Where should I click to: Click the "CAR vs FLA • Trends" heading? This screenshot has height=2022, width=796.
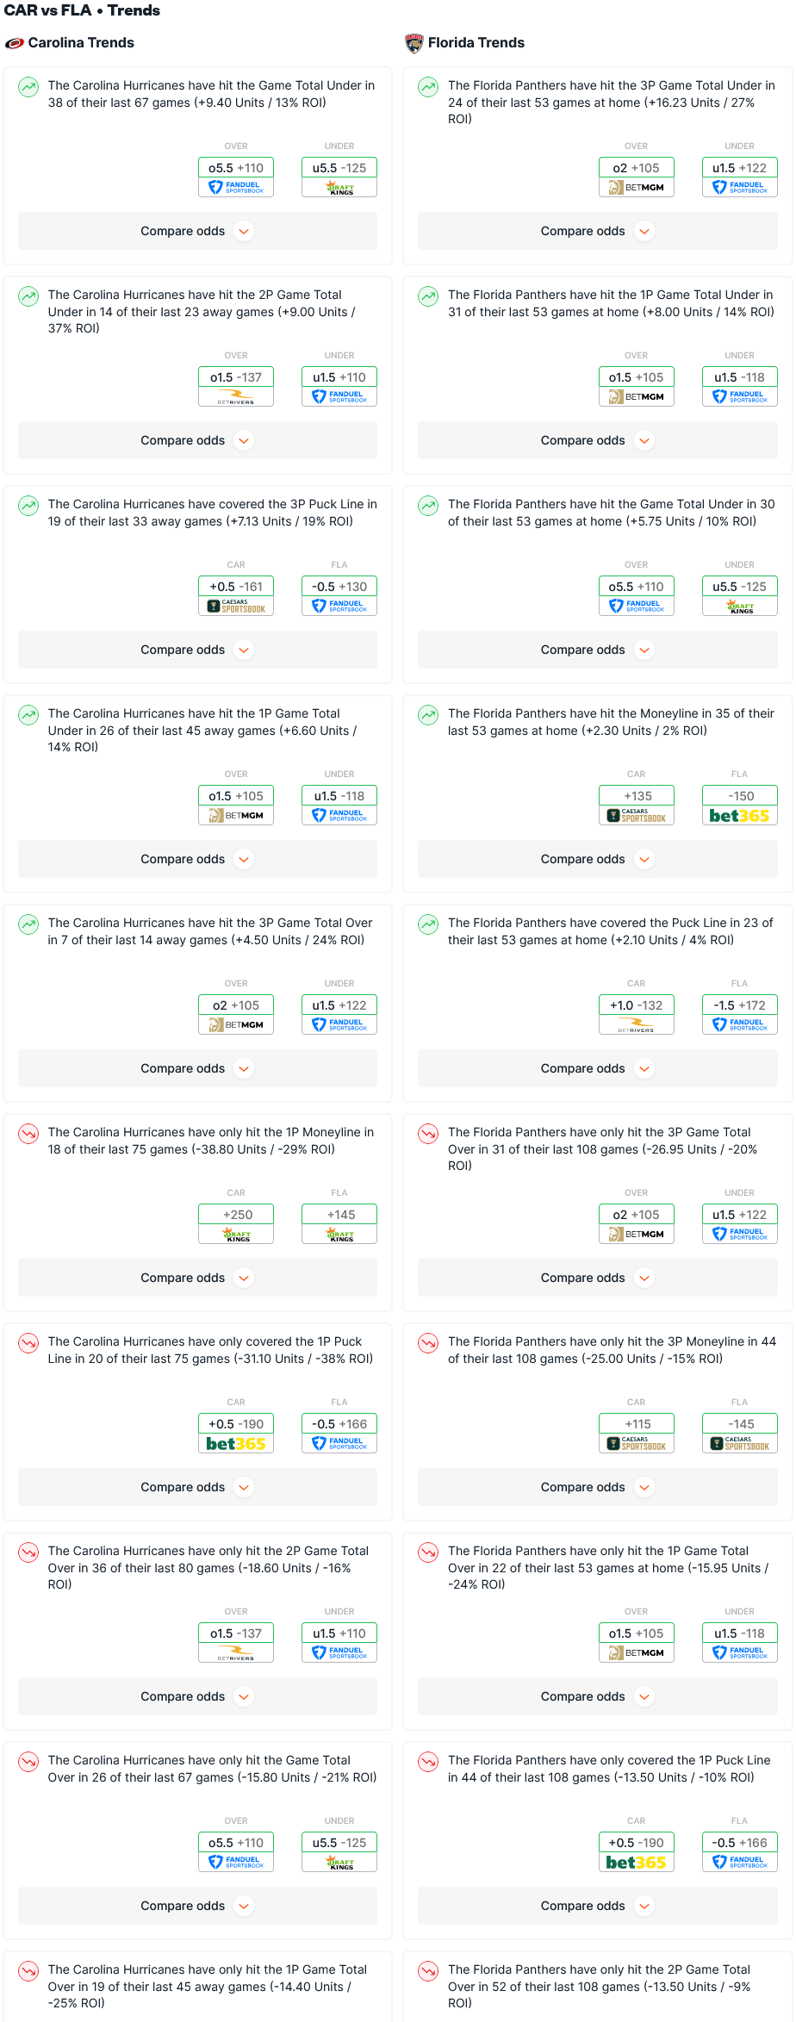pos(83,10)
